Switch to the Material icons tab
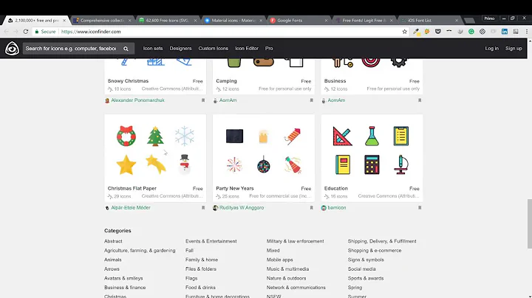Viewport: 532px width, 298px height. click(233, 21)
